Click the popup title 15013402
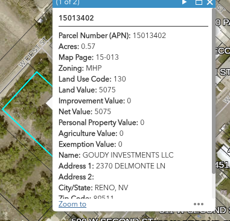The width and height of the screenshot is (230, 221). 76,18
